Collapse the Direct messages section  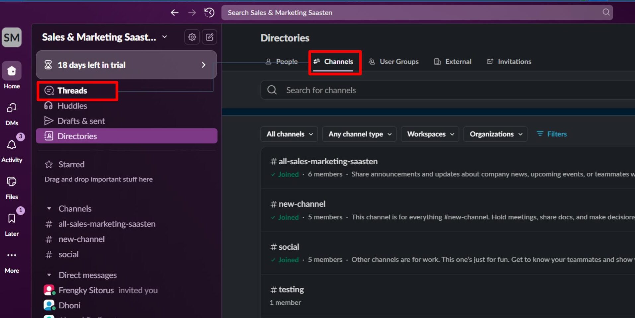pyautogui.click(x=49, y=275)
